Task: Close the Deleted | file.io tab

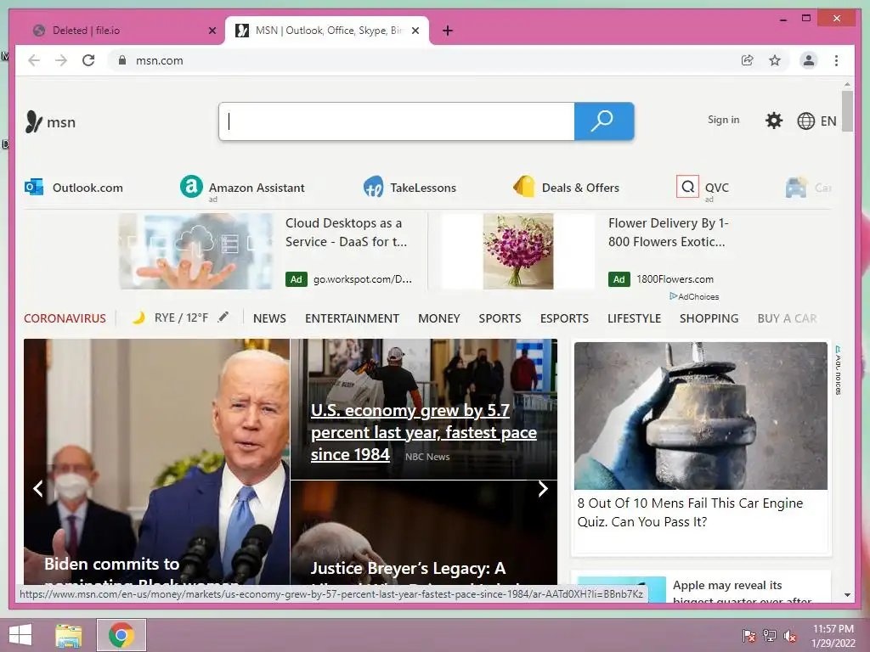Action: click(212, 31)
